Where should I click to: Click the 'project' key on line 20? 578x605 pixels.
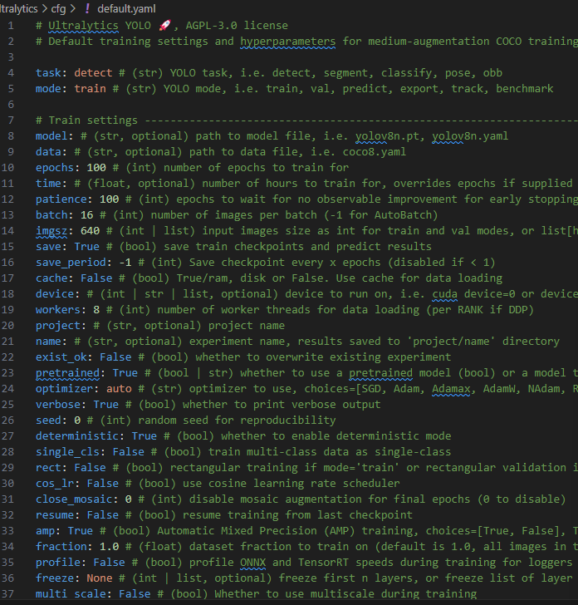point(58,326)
